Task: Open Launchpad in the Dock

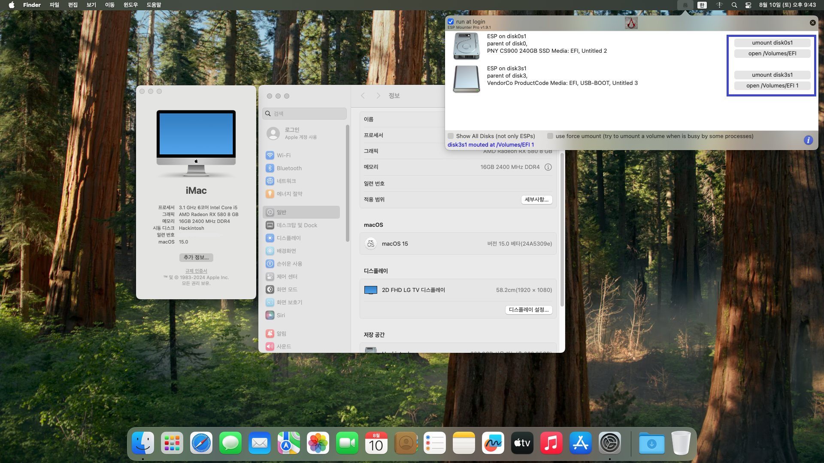Action: pyautogui.click(x=172, y=443)
